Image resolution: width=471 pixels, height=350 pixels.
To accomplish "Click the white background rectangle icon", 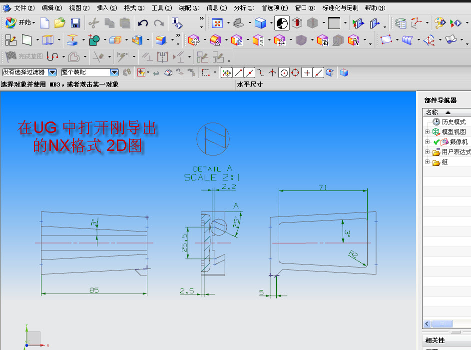I will pyautogui.click(x=334, y=23).
